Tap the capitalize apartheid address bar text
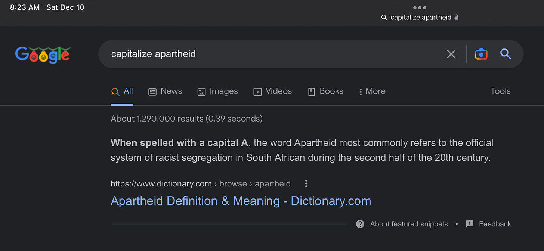The image size is (544, 251). (421, 17)
